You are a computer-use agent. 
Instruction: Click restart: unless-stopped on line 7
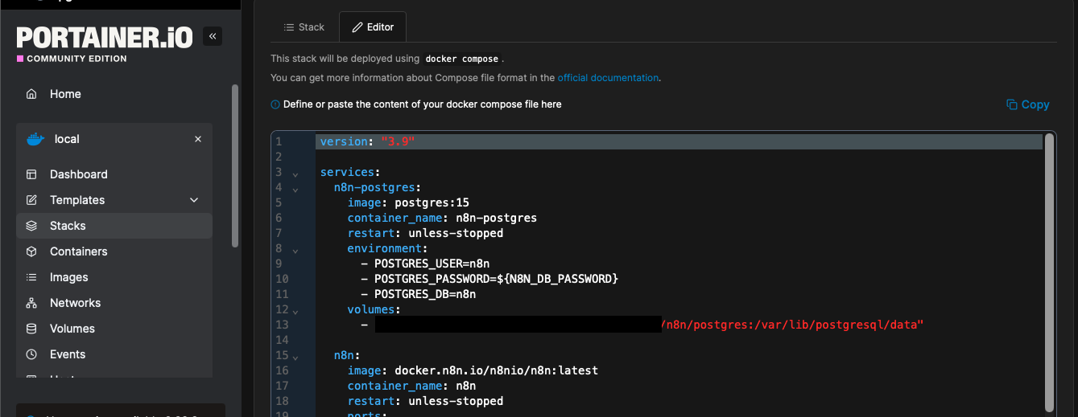(x=425, y=233)
